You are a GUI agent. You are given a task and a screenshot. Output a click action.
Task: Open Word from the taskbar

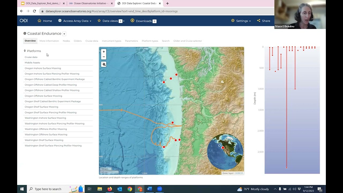[x=150, y=189]
